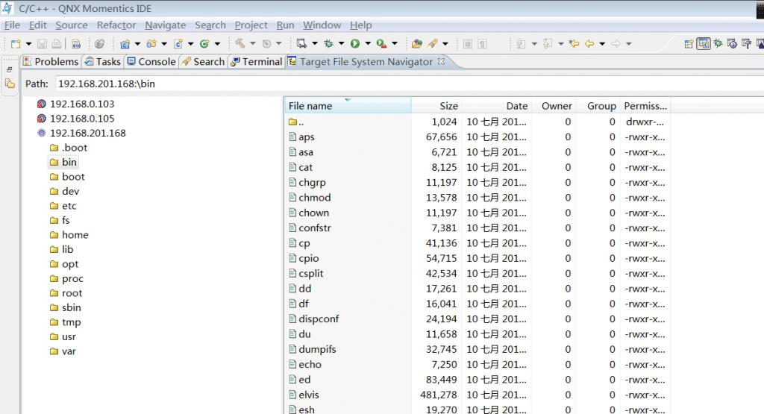Open the Edit menu
The height and width of the screenshot is (414, 764).
37,25
